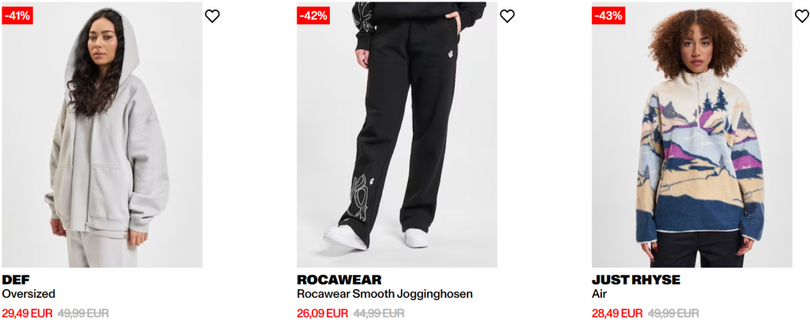Click the crossed-out 44,99 EUR price

[x=379, y=314]
